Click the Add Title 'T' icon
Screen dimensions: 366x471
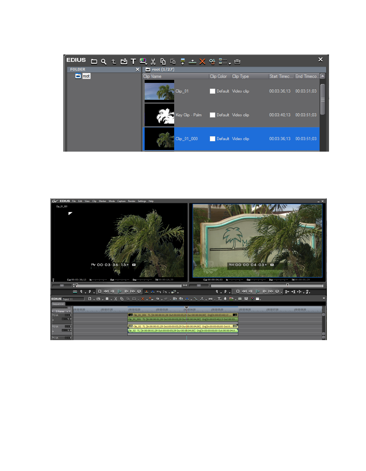point(133,61)
